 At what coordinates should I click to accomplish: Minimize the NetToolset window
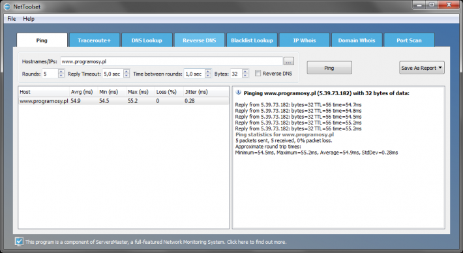tap(419, 5)
